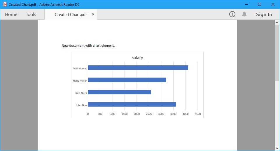Click the Ivan Horvat salary bar
This screenshot has height=151, width=280.
[x=138, y=68]
